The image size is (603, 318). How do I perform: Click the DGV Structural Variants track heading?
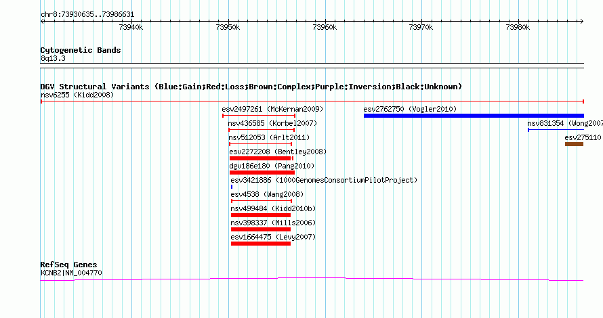pos(251,87)
